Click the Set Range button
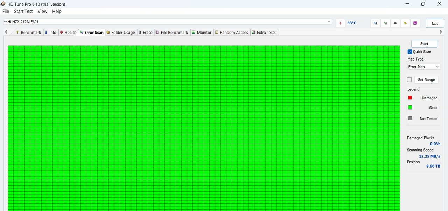 426,80
